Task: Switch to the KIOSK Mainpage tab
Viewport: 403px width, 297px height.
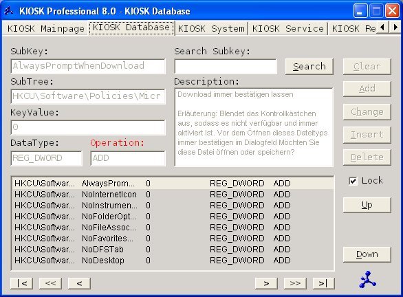Action: click(46, 28)
